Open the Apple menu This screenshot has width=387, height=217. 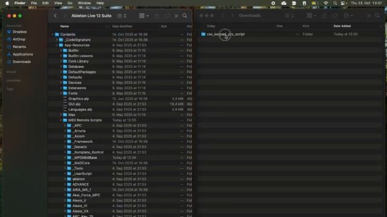7,3
